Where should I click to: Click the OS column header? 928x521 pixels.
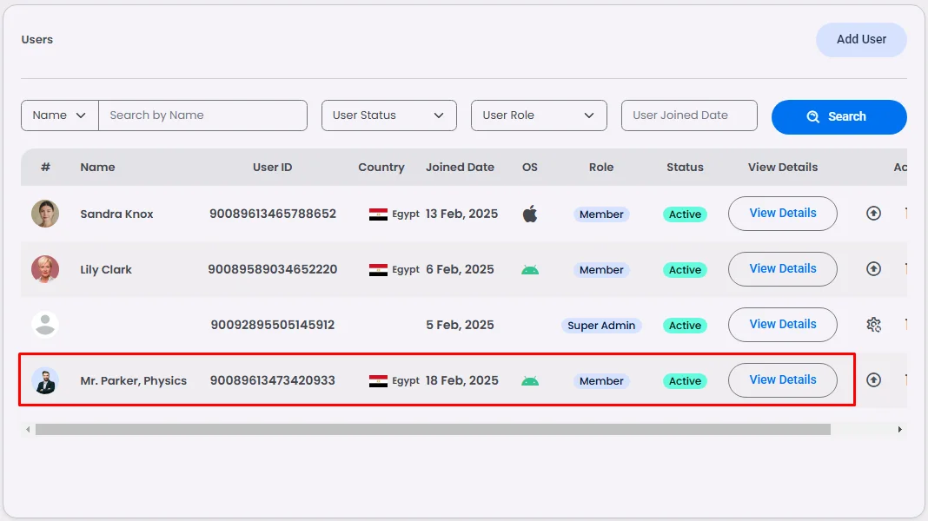click(x=530, y=168)
